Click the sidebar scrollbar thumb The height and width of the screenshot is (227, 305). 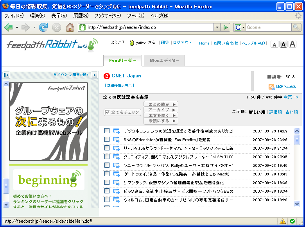pos(6,186)
